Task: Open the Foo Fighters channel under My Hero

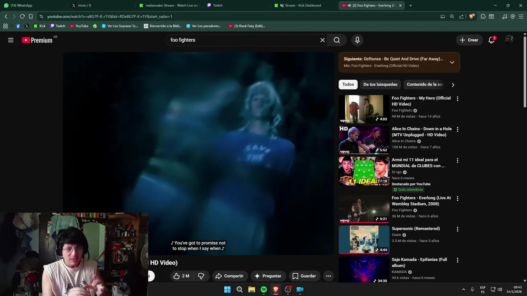Action: point(402,110)
